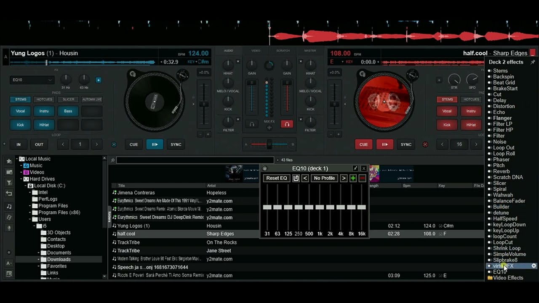Collapse the Users folder node

(x=30, y=219)
